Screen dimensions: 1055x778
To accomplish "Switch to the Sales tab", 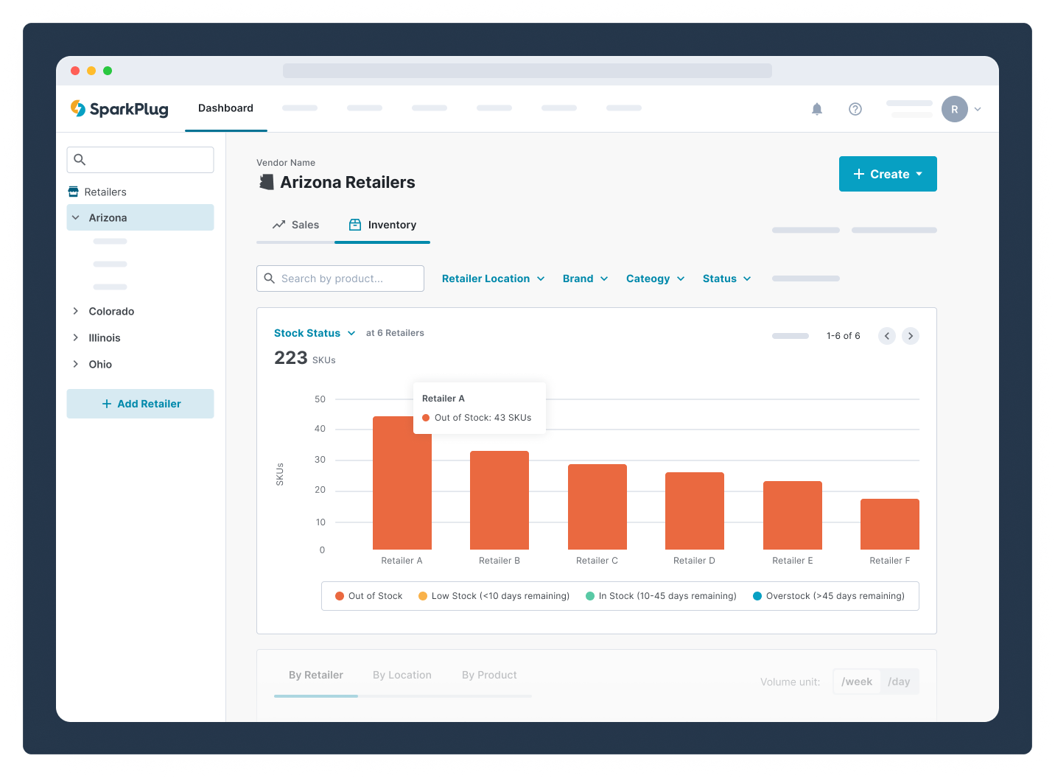I will 295,225.
